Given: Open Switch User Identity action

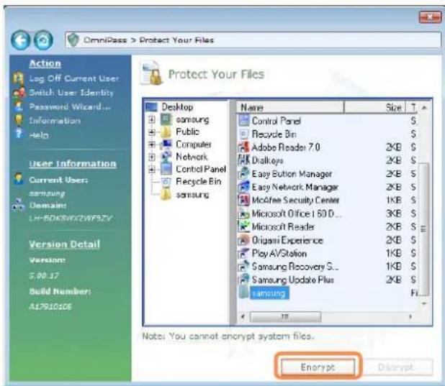Looking at the screenshot, I should 71,93.
